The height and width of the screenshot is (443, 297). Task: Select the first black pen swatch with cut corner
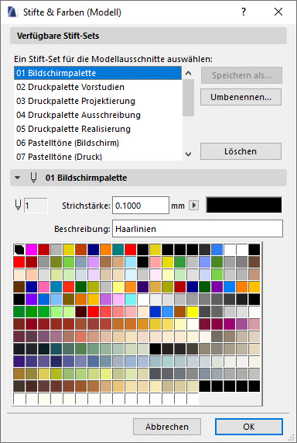pyautogui.click(x=19, y=250)
